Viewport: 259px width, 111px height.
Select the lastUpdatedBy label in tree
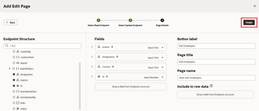click(x=28, y=97)
